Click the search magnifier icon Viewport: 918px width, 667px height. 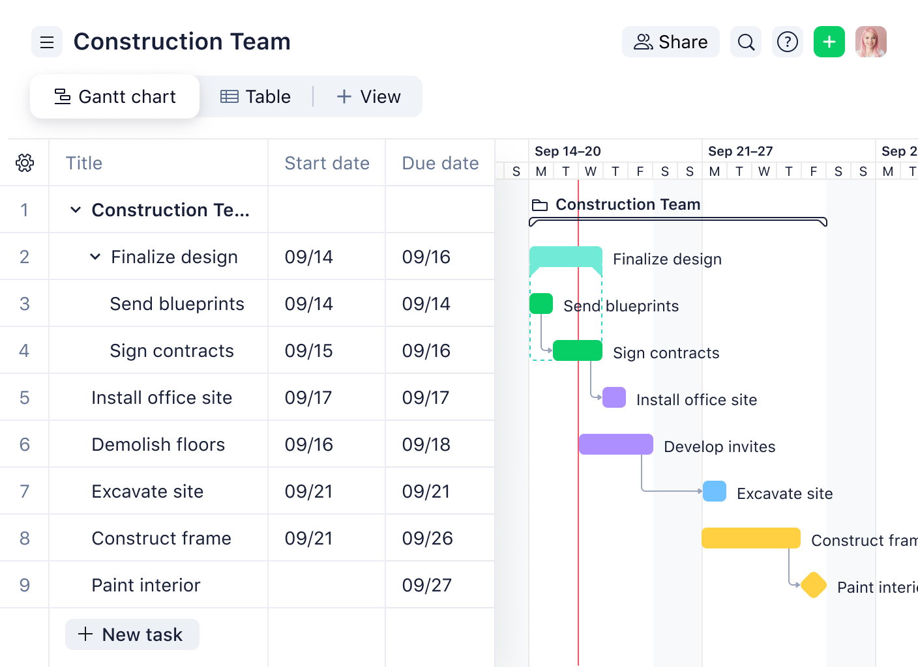tap(746, 42)
